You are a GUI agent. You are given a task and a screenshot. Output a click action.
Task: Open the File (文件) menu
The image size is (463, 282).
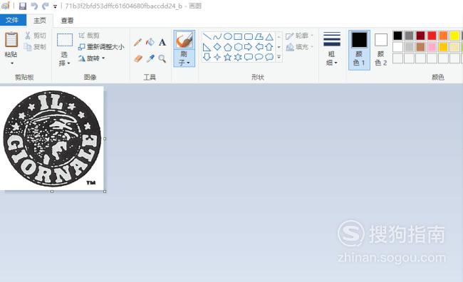coord(12,20)
